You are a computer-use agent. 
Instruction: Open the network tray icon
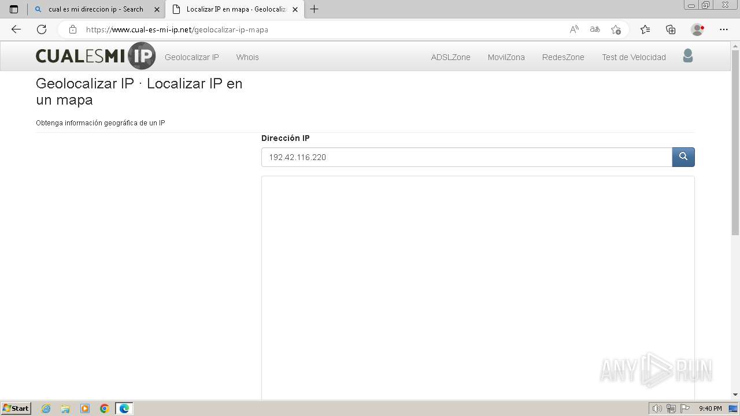(671, 408)
